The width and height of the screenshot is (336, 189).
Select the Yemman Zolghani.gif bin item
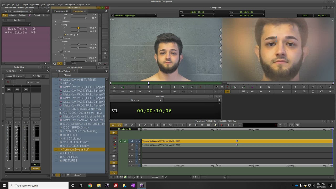tap(76, 150)
